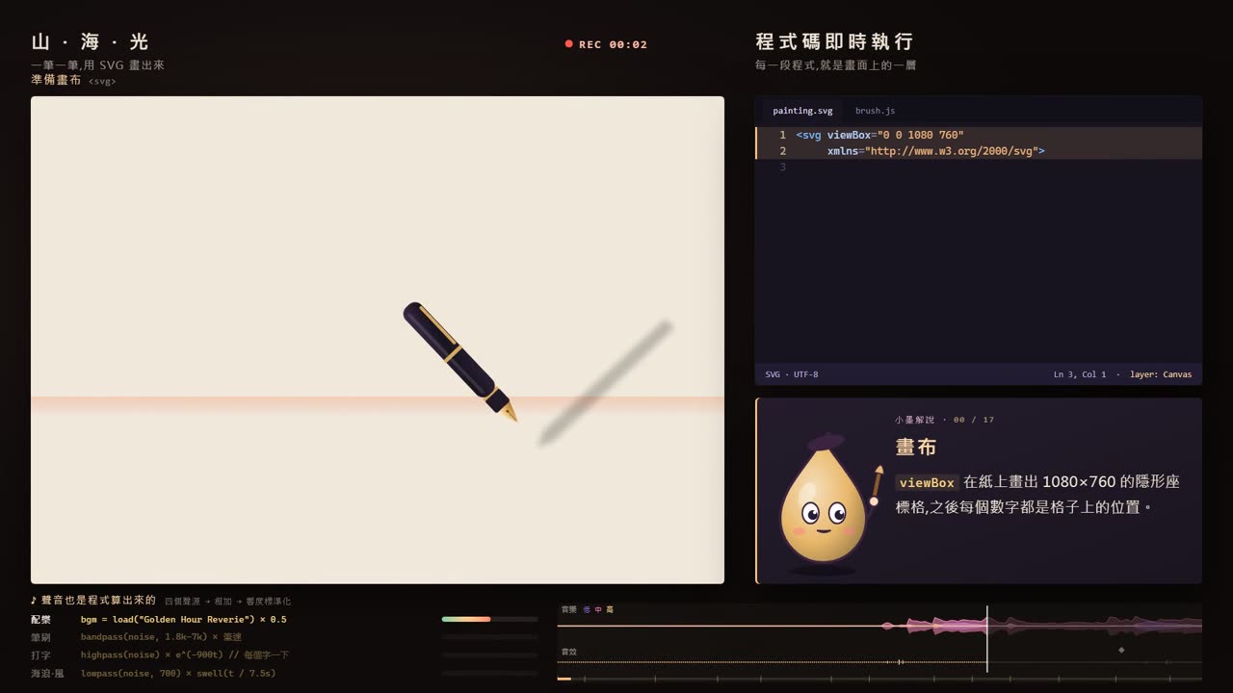Switch to the painting.svg tab
1233x693 pixels.
click(802, 111)
